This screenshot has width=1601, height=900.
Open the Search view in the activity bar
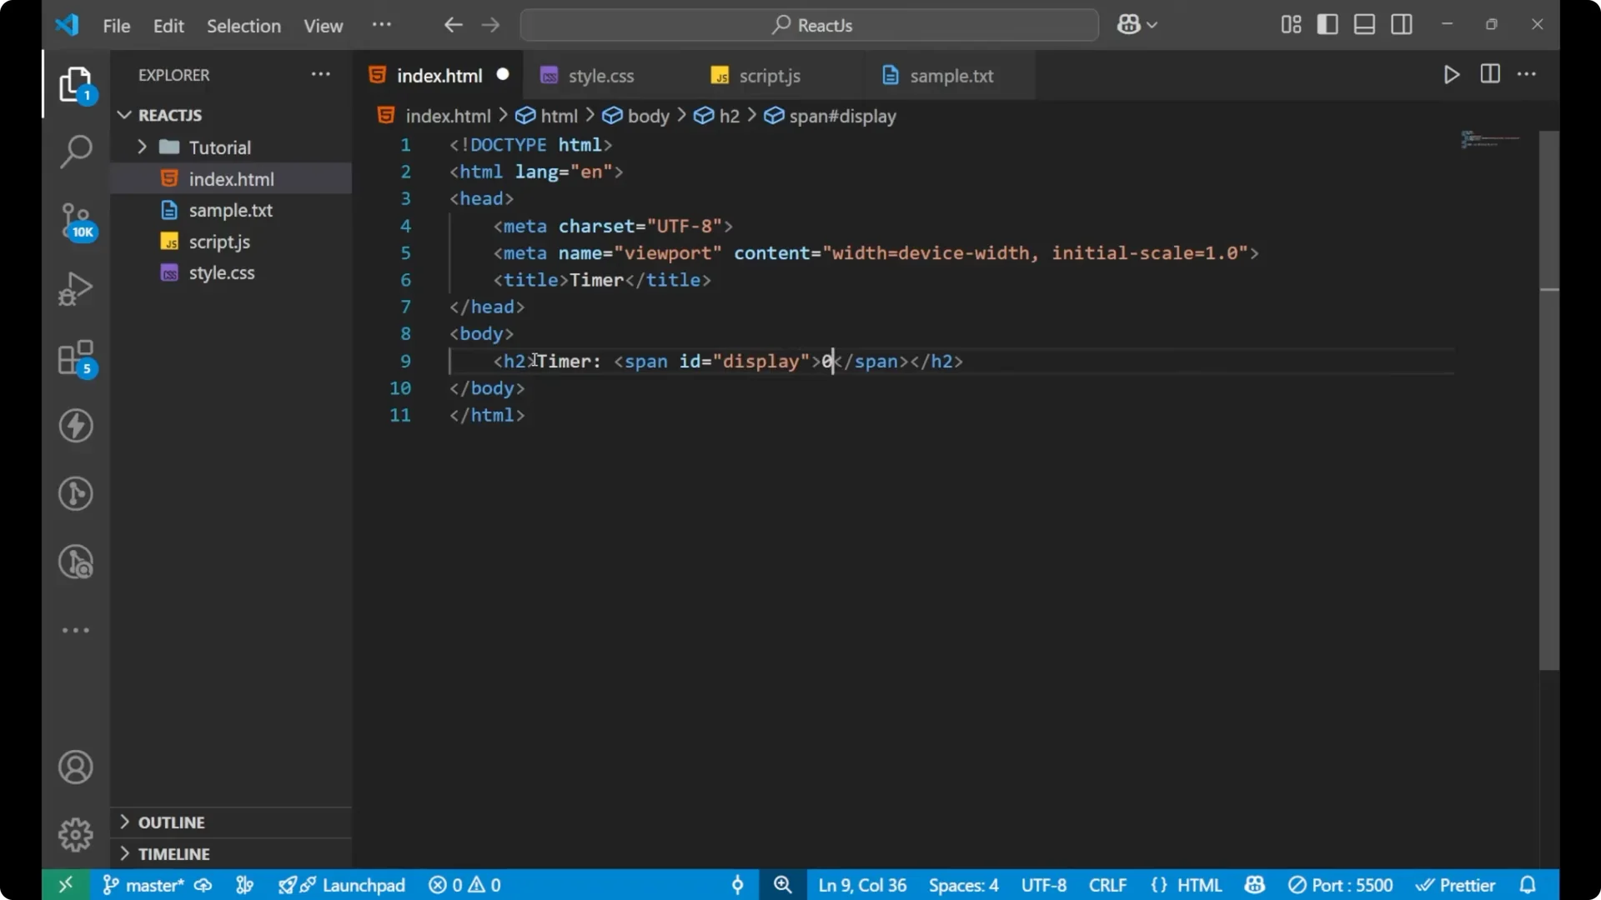click(x=76, y=152)
